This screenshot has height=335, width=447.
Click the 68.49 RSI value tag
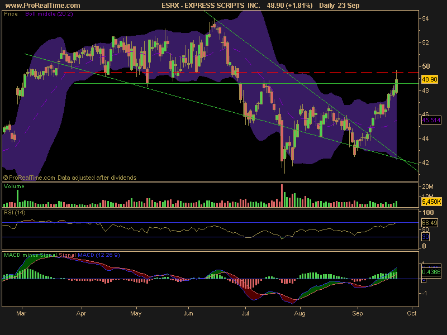click(x=429, y=223)
